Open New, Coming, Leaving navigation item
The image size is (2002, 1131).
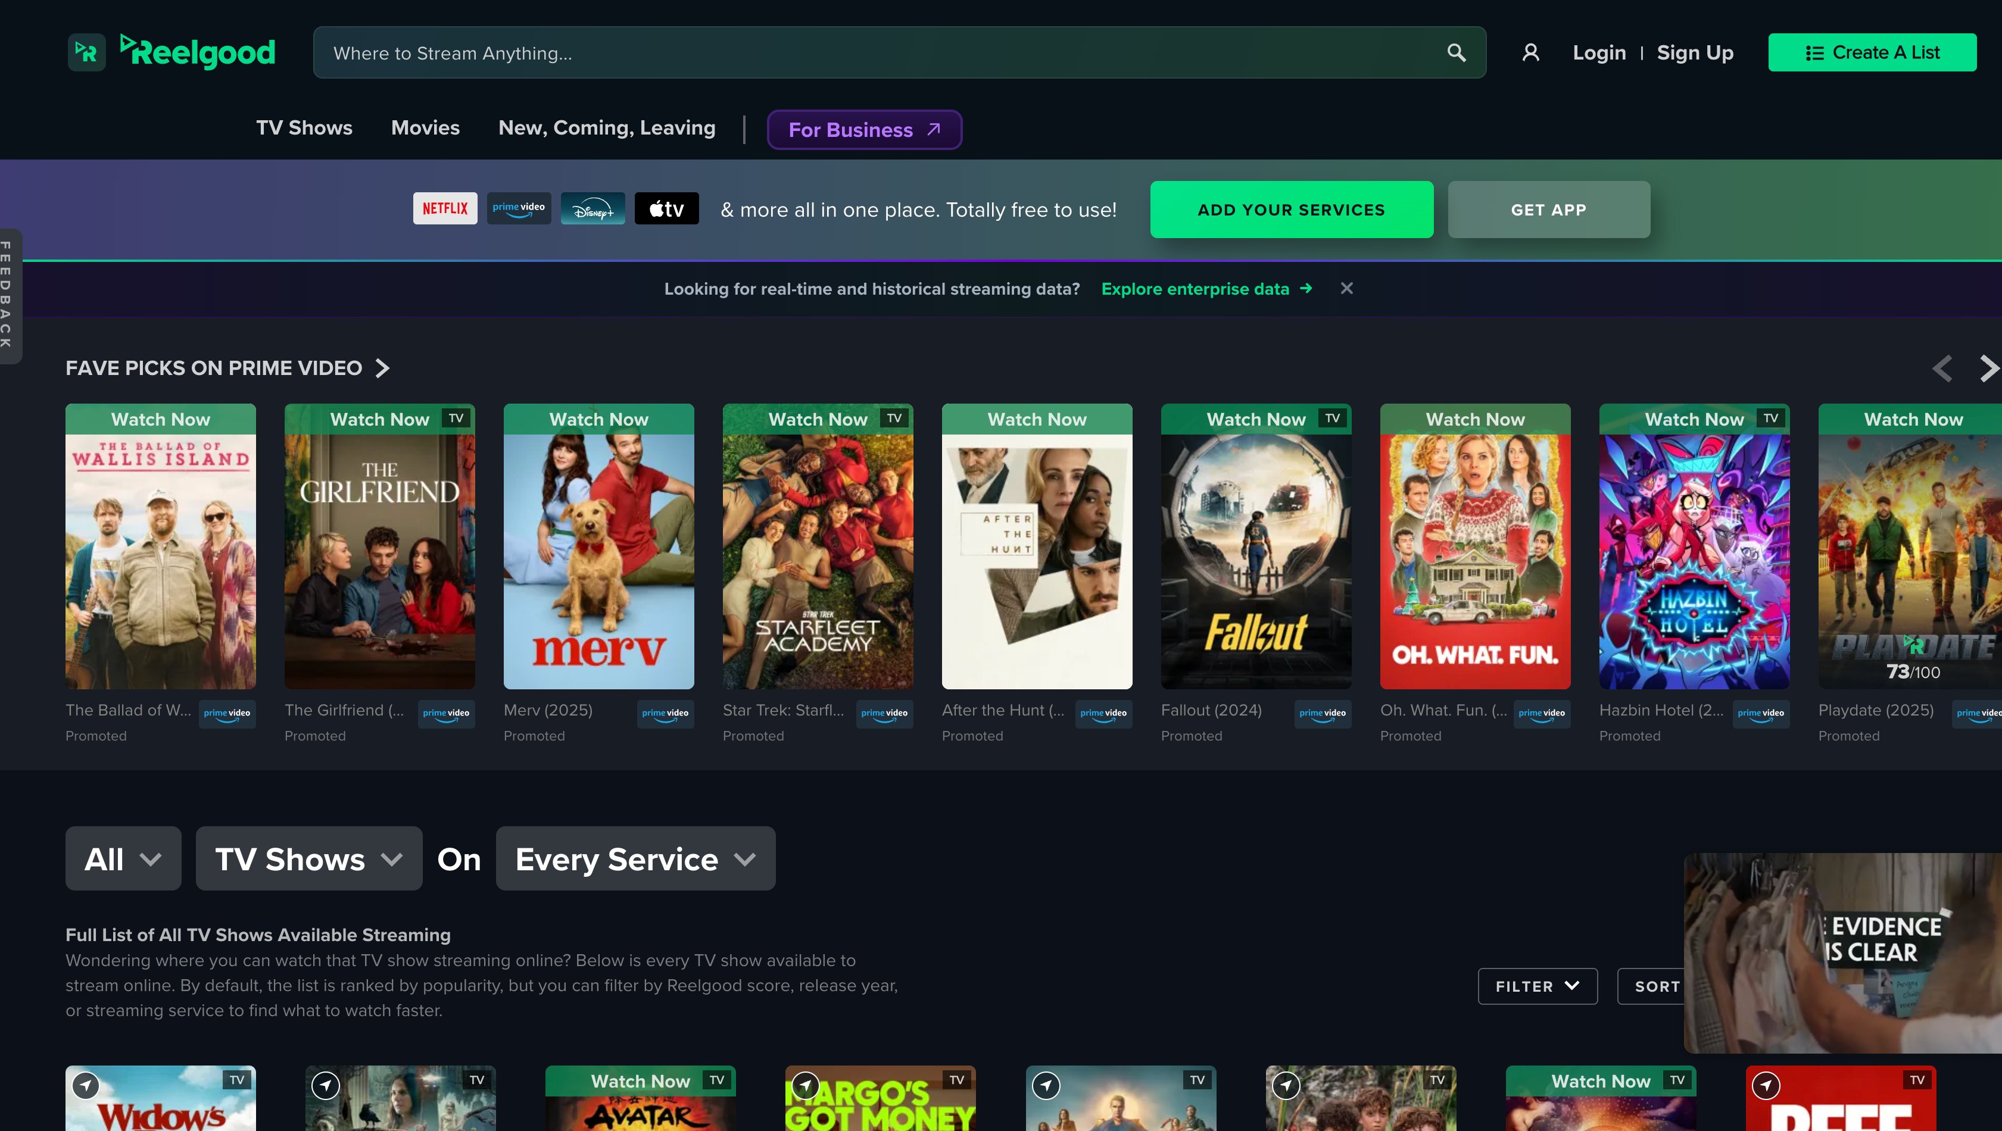tap(607, 127)
